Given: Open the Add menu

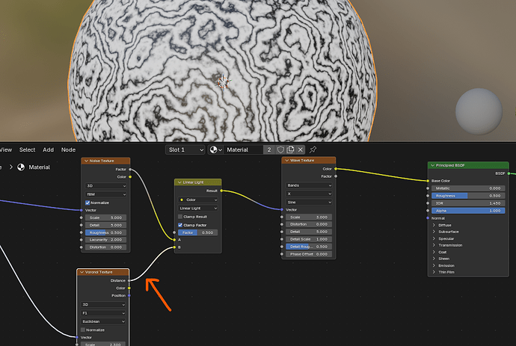Looking at the screenshot, I should [48, 149].
